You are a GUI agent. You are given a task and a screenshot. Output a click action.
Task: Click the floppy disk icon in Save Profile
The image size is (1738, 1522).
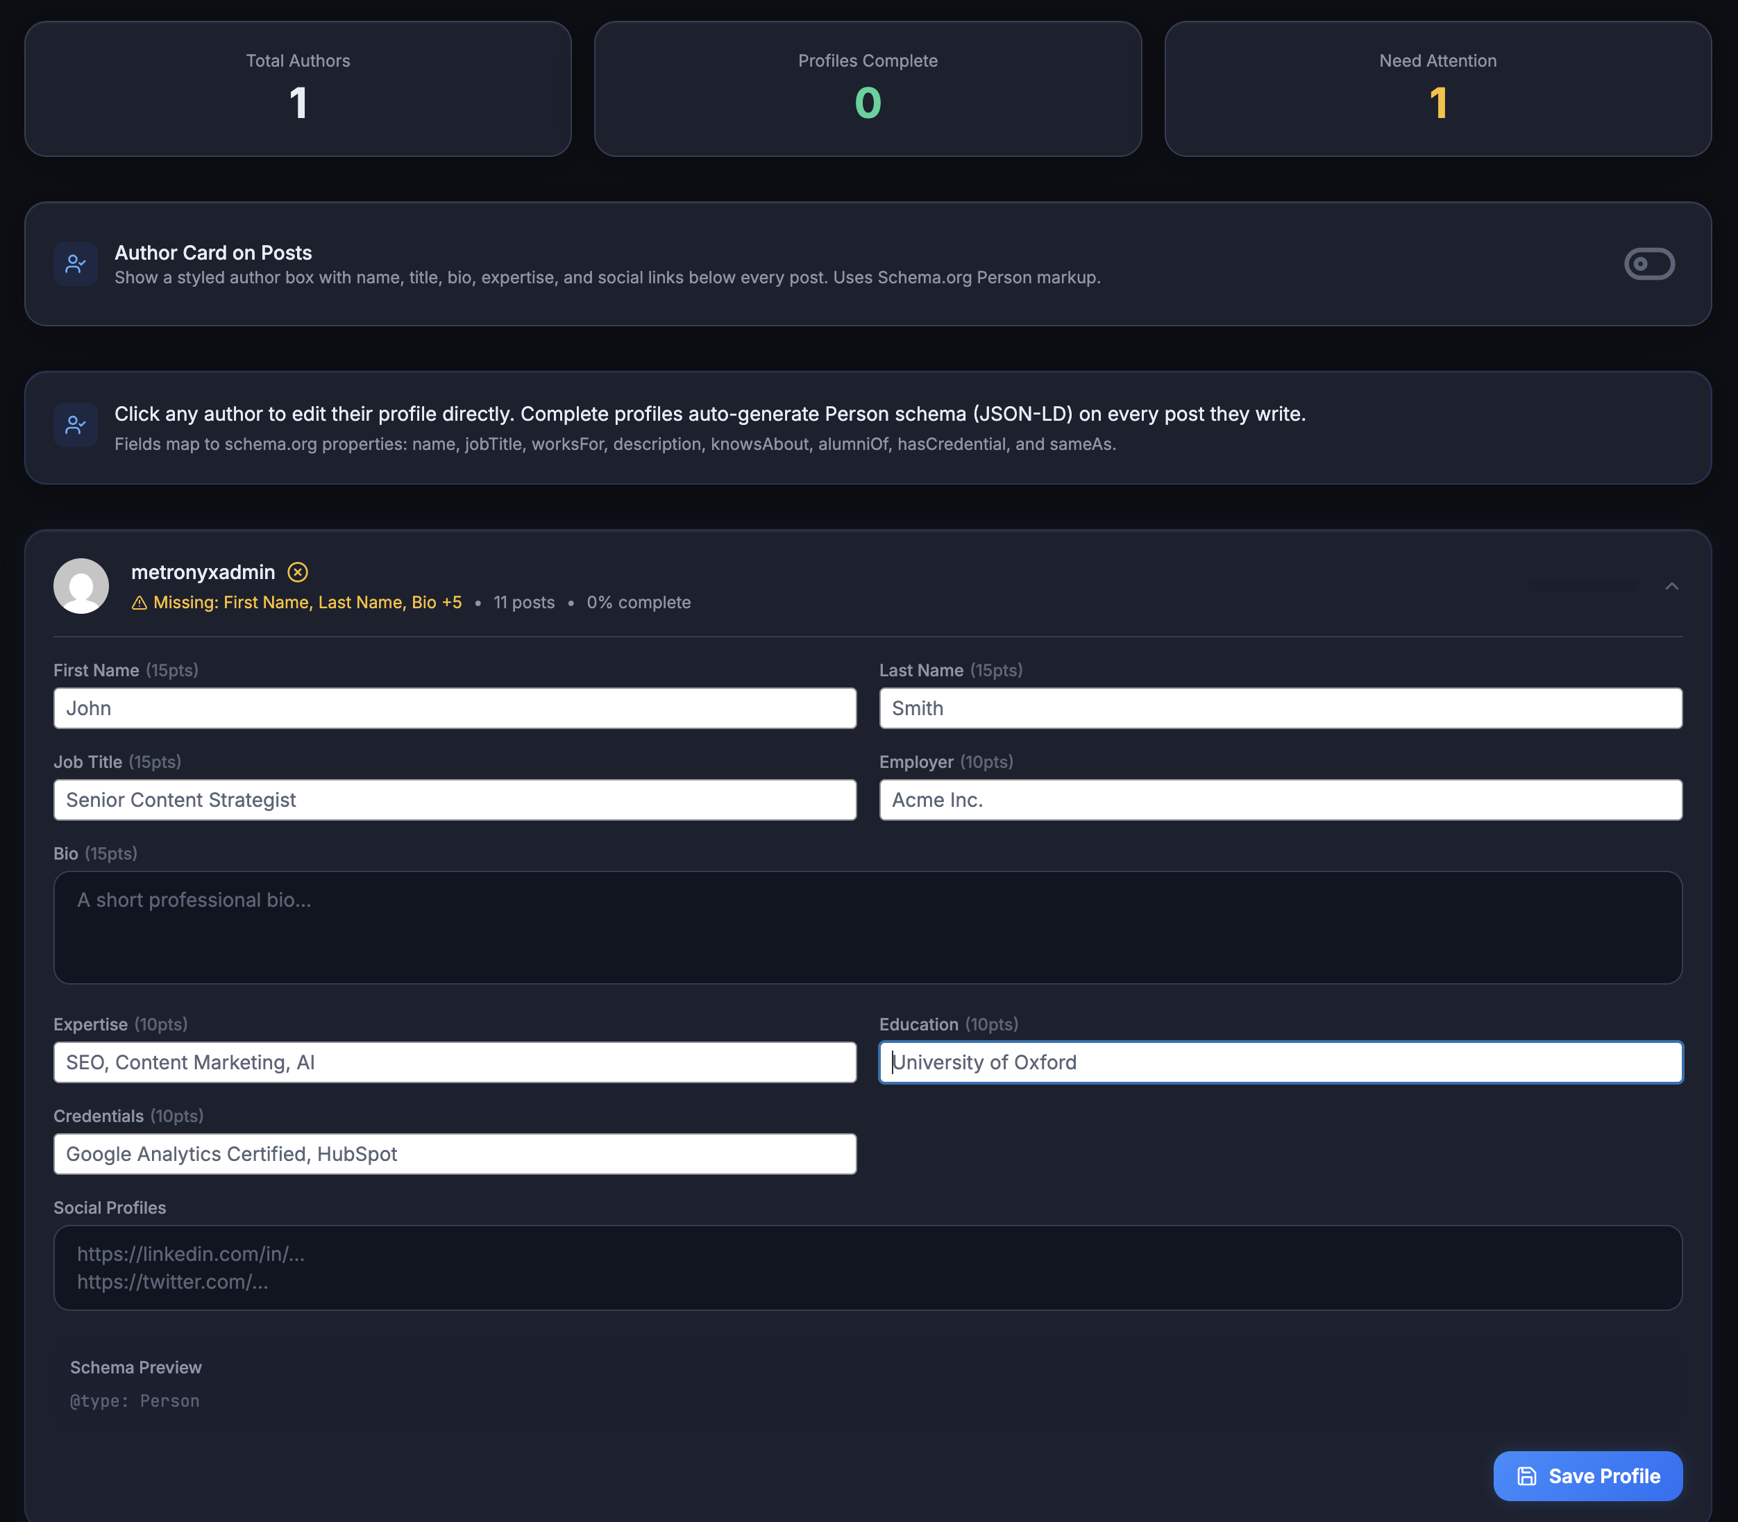1526,1476
